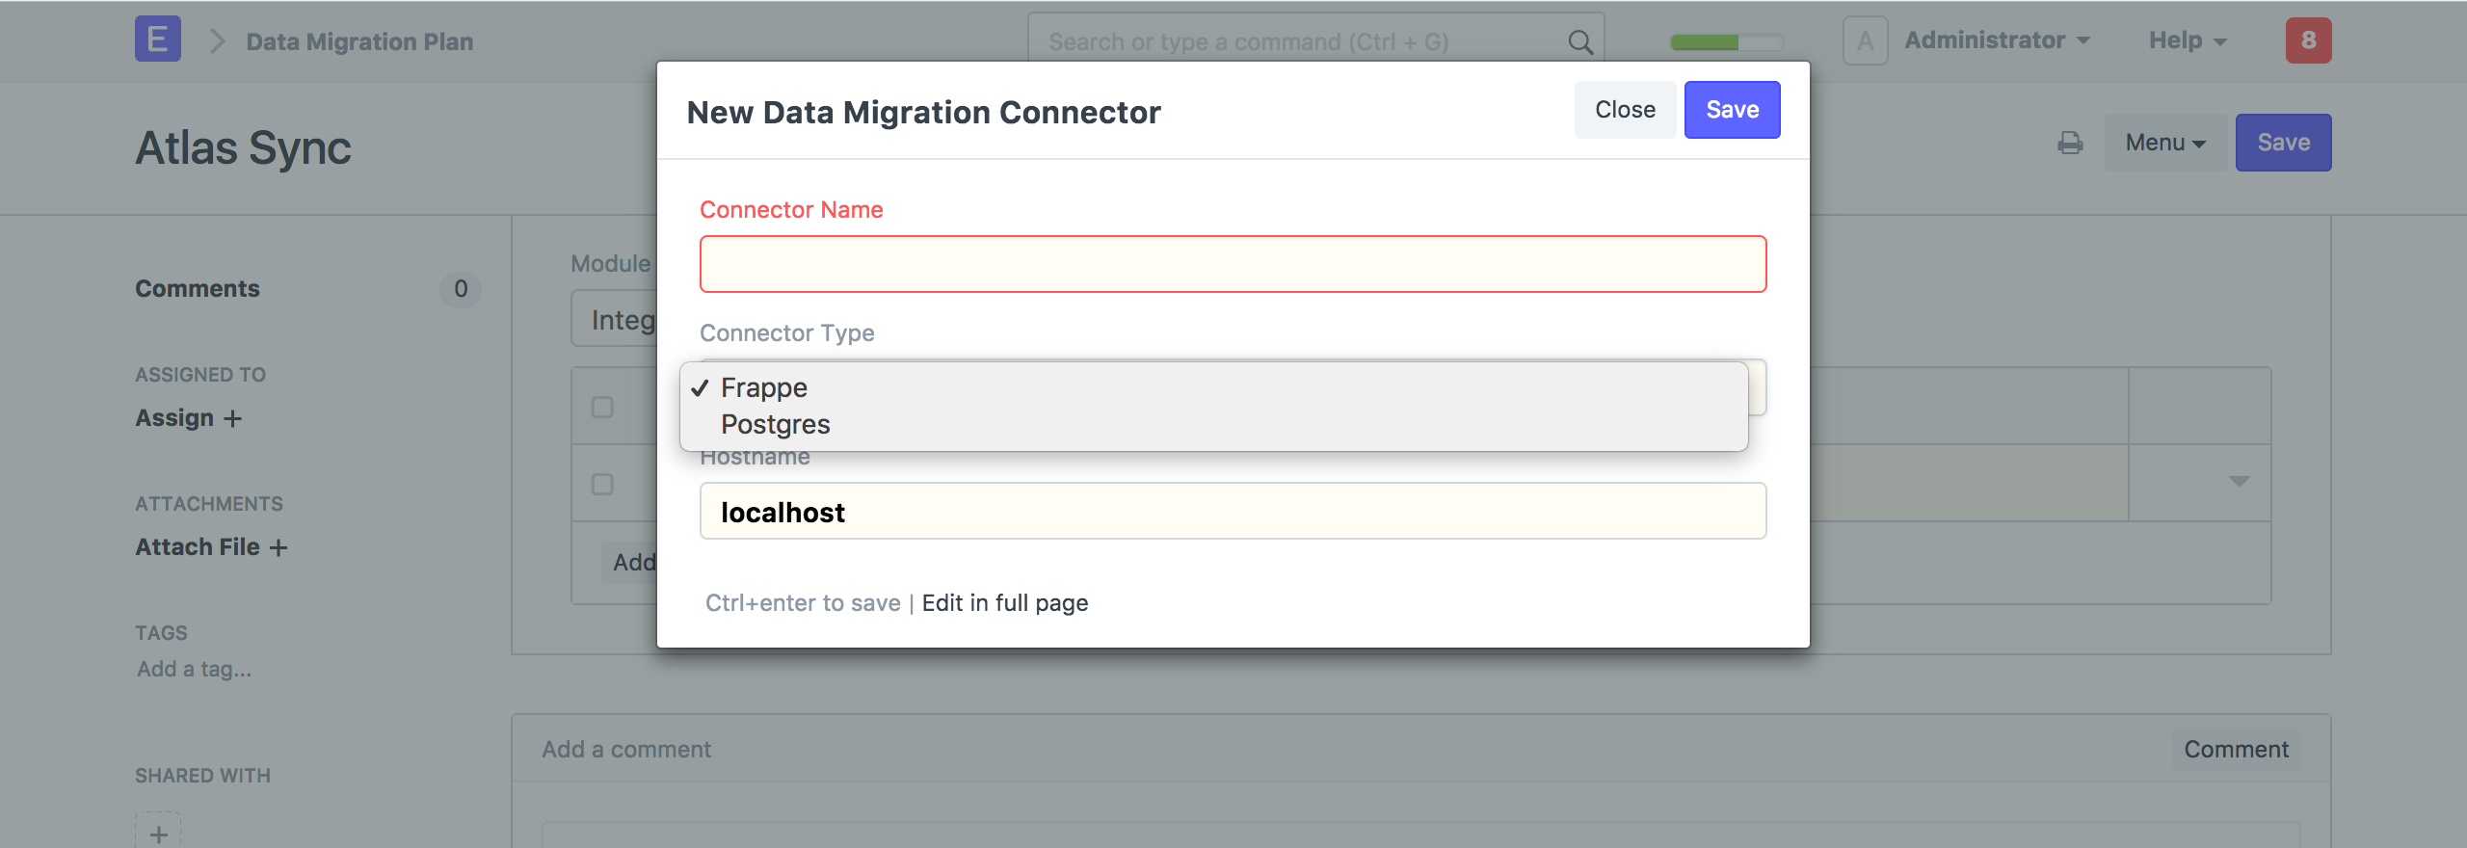Open the red notification badge showing 8

(2308, 40)
